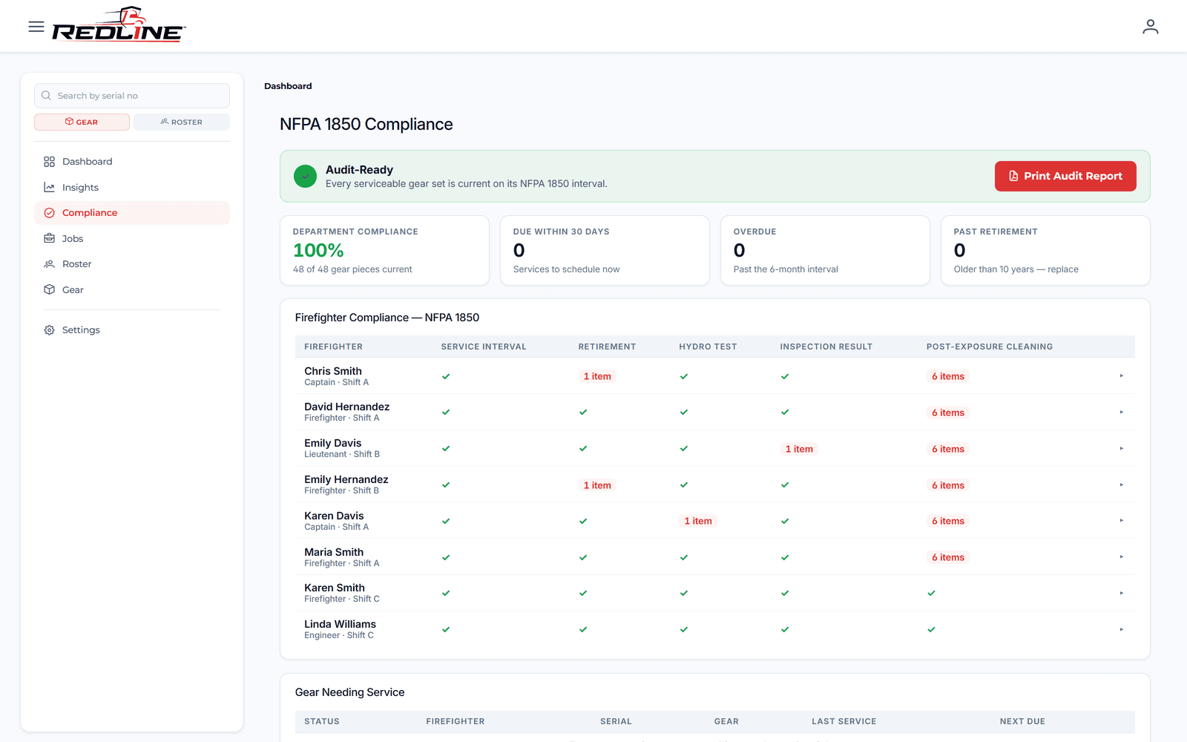Click the green Audit-Ready status icon
The height and width of the screenshot is (742, 1187).
coord(305,177)
